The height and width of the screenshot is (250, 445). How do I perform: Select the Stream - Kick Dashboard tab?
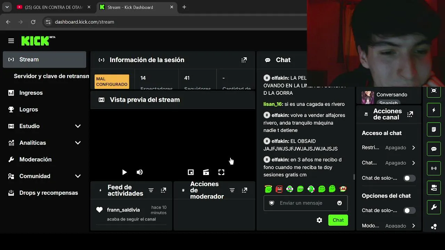137,7
